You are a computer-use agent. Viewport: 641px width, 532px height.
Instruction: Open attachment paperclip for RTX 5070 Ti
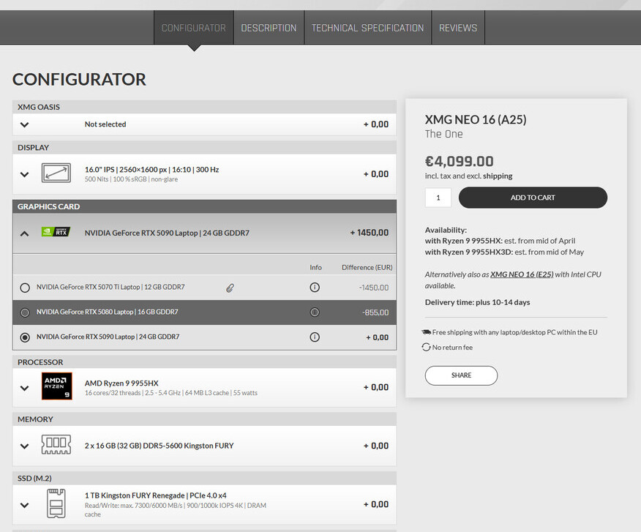pyautogui.click(x=230, y=288)
